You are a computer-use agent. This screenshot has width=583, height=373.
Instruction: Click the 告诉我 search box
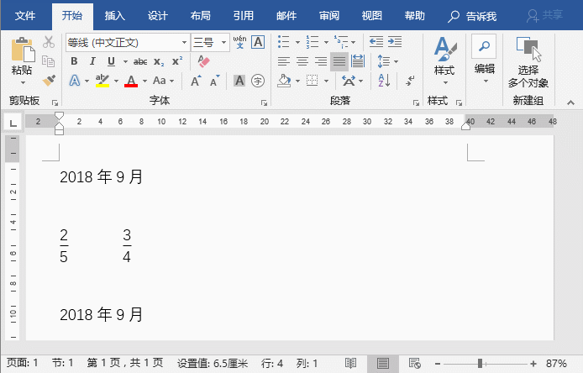click(472, 16)
